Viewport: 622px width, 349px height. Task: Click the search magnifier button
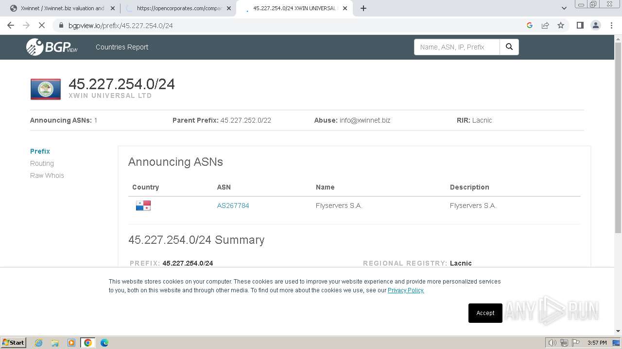click(x=509, y=47)
